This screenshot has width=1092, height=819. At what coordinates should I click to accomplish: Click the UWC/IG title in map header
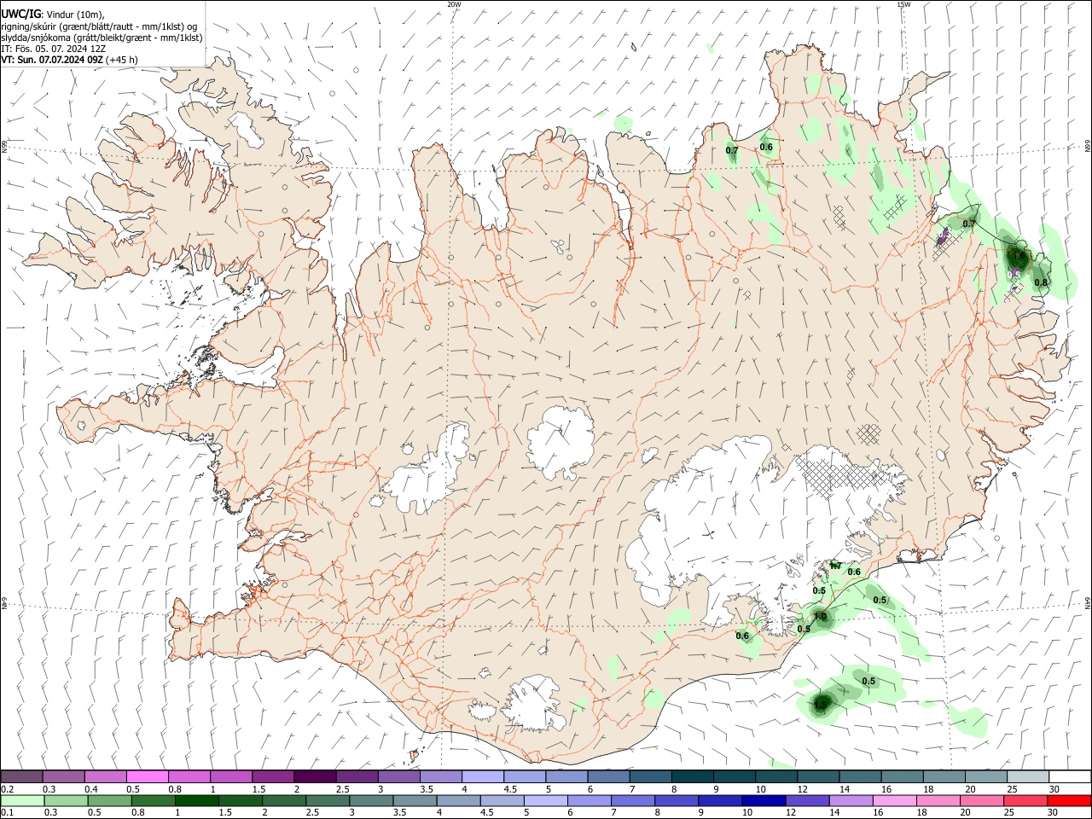20,15
